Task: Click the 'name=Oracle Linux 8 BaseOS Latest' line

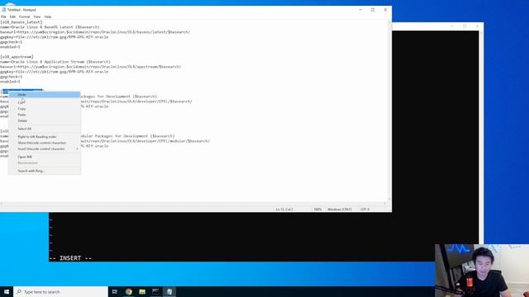Action: click(x=50, y=27)
